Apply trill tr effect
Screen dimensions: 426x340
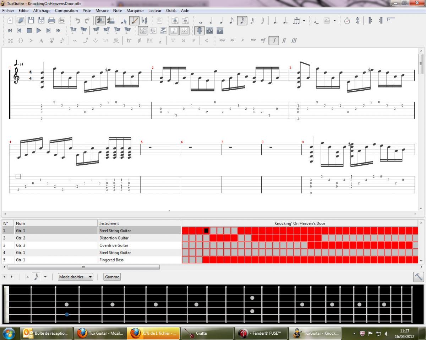click(129, 40)
